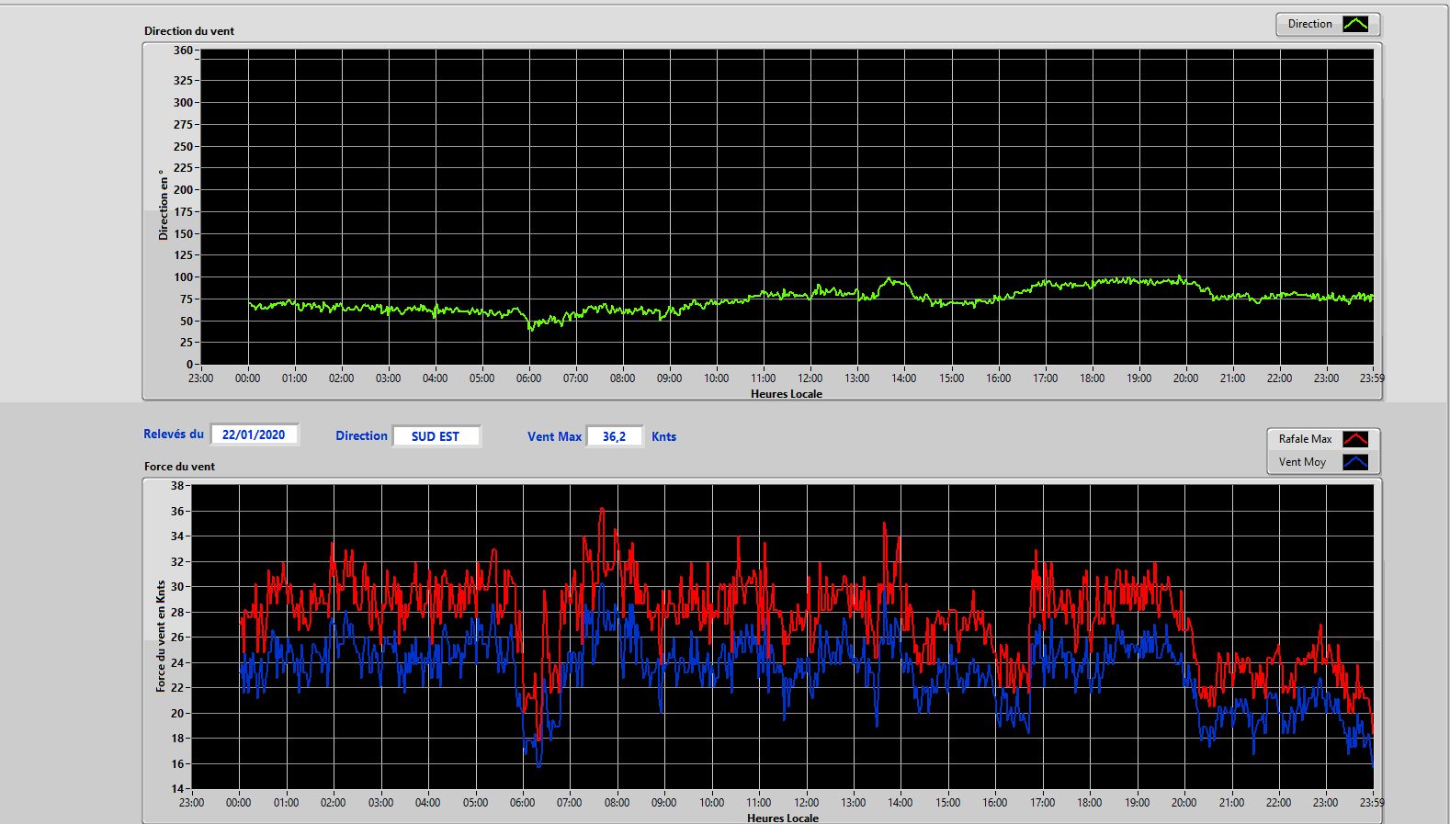Click the 26 tick on the force axis

pos(177,638)
